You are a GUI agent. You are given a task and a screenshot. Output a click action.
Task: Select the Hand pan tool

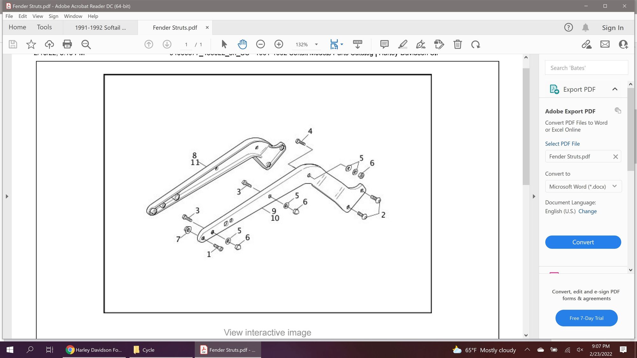(x=242, y=44)
